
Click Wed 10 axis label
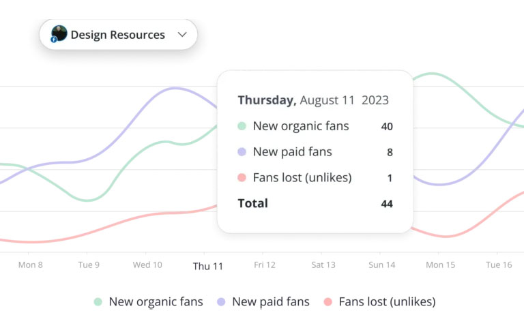click(147, 265)
